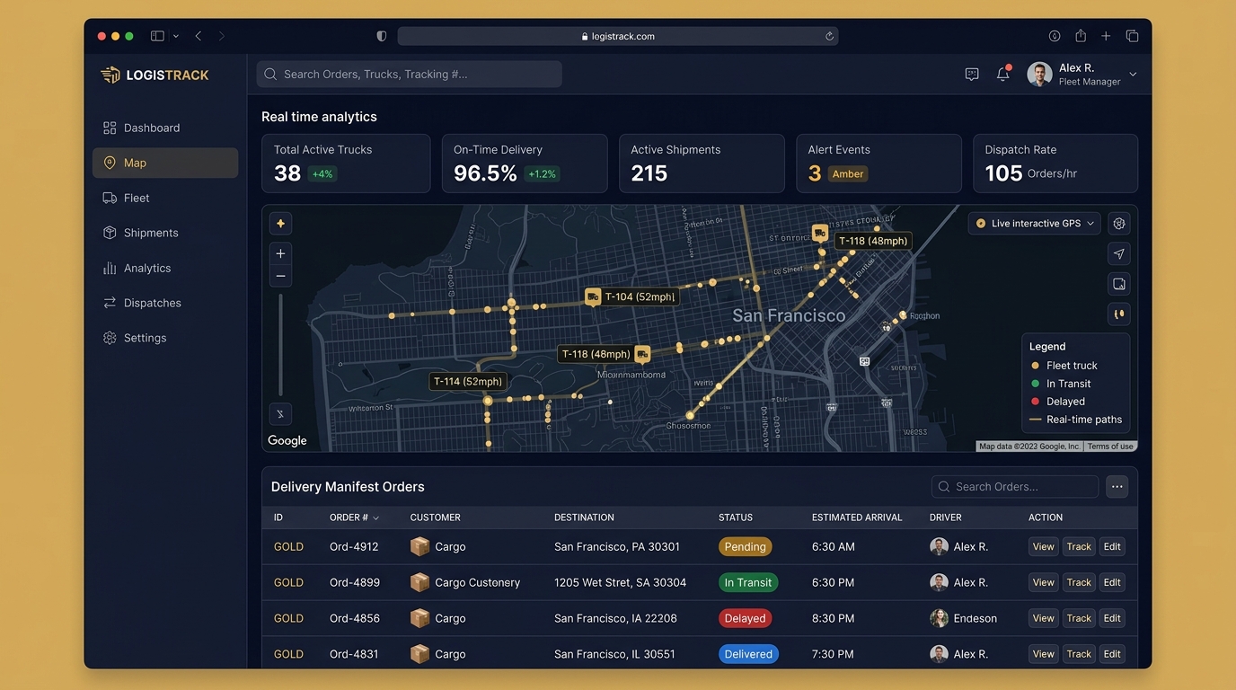Open Dispatches in sidebar
Image resolution: width=1236 pixels, height=690 pixels.
point(165,303)
